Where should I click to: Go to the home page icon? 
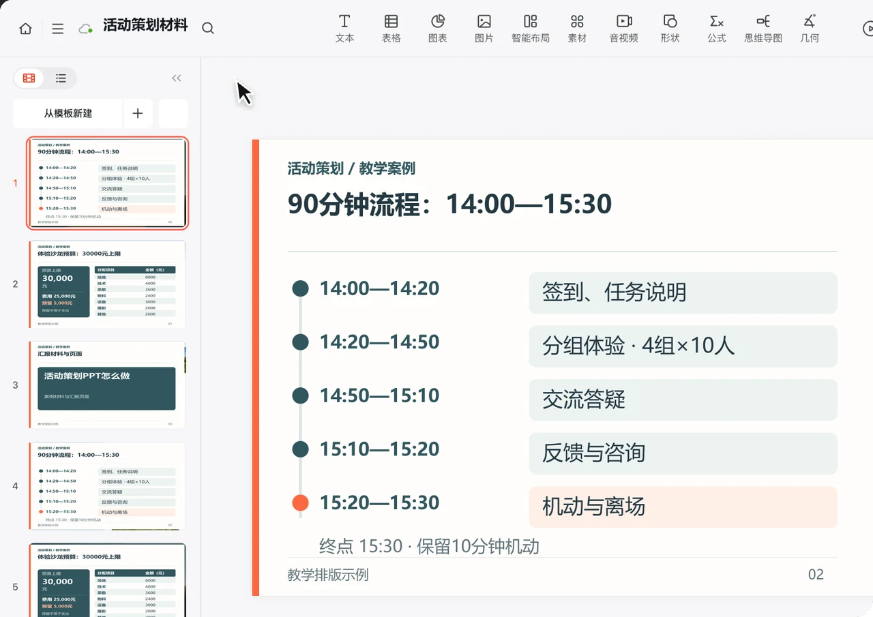click(x=25, y=29)
